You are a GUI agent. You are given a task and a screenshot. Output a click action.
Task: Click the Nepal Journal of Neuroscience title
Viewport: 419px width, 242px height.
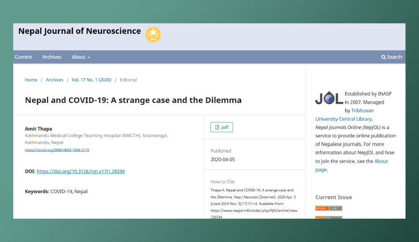(x=80, y=31)
